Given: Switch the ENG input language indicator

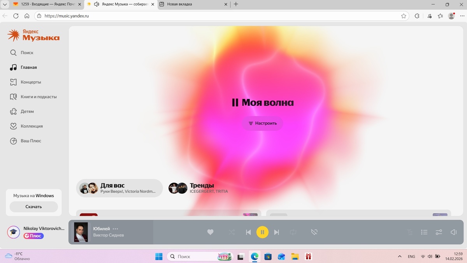Looking at the screenshot, I should coord(411,256).
